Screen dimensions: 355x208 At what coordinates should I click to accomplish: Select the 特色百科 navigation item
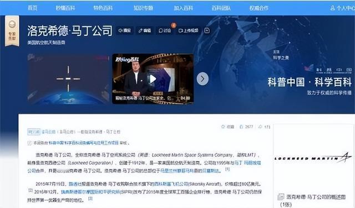click(x=103, y=8)
